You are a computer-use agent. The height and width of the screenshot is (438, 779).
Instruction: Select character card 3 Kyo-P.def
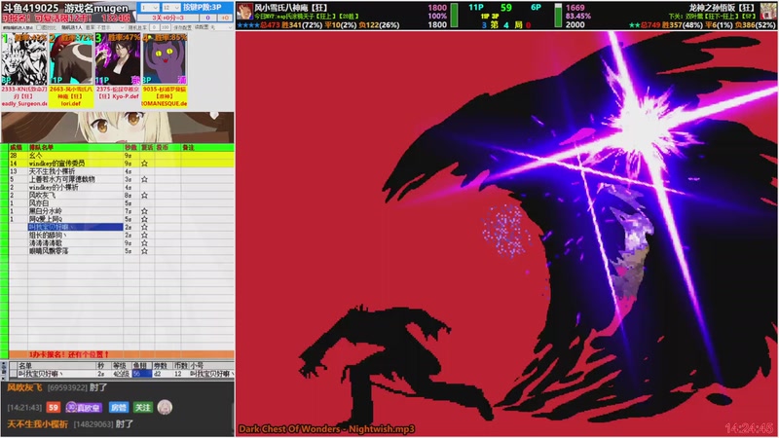(118, 70)
